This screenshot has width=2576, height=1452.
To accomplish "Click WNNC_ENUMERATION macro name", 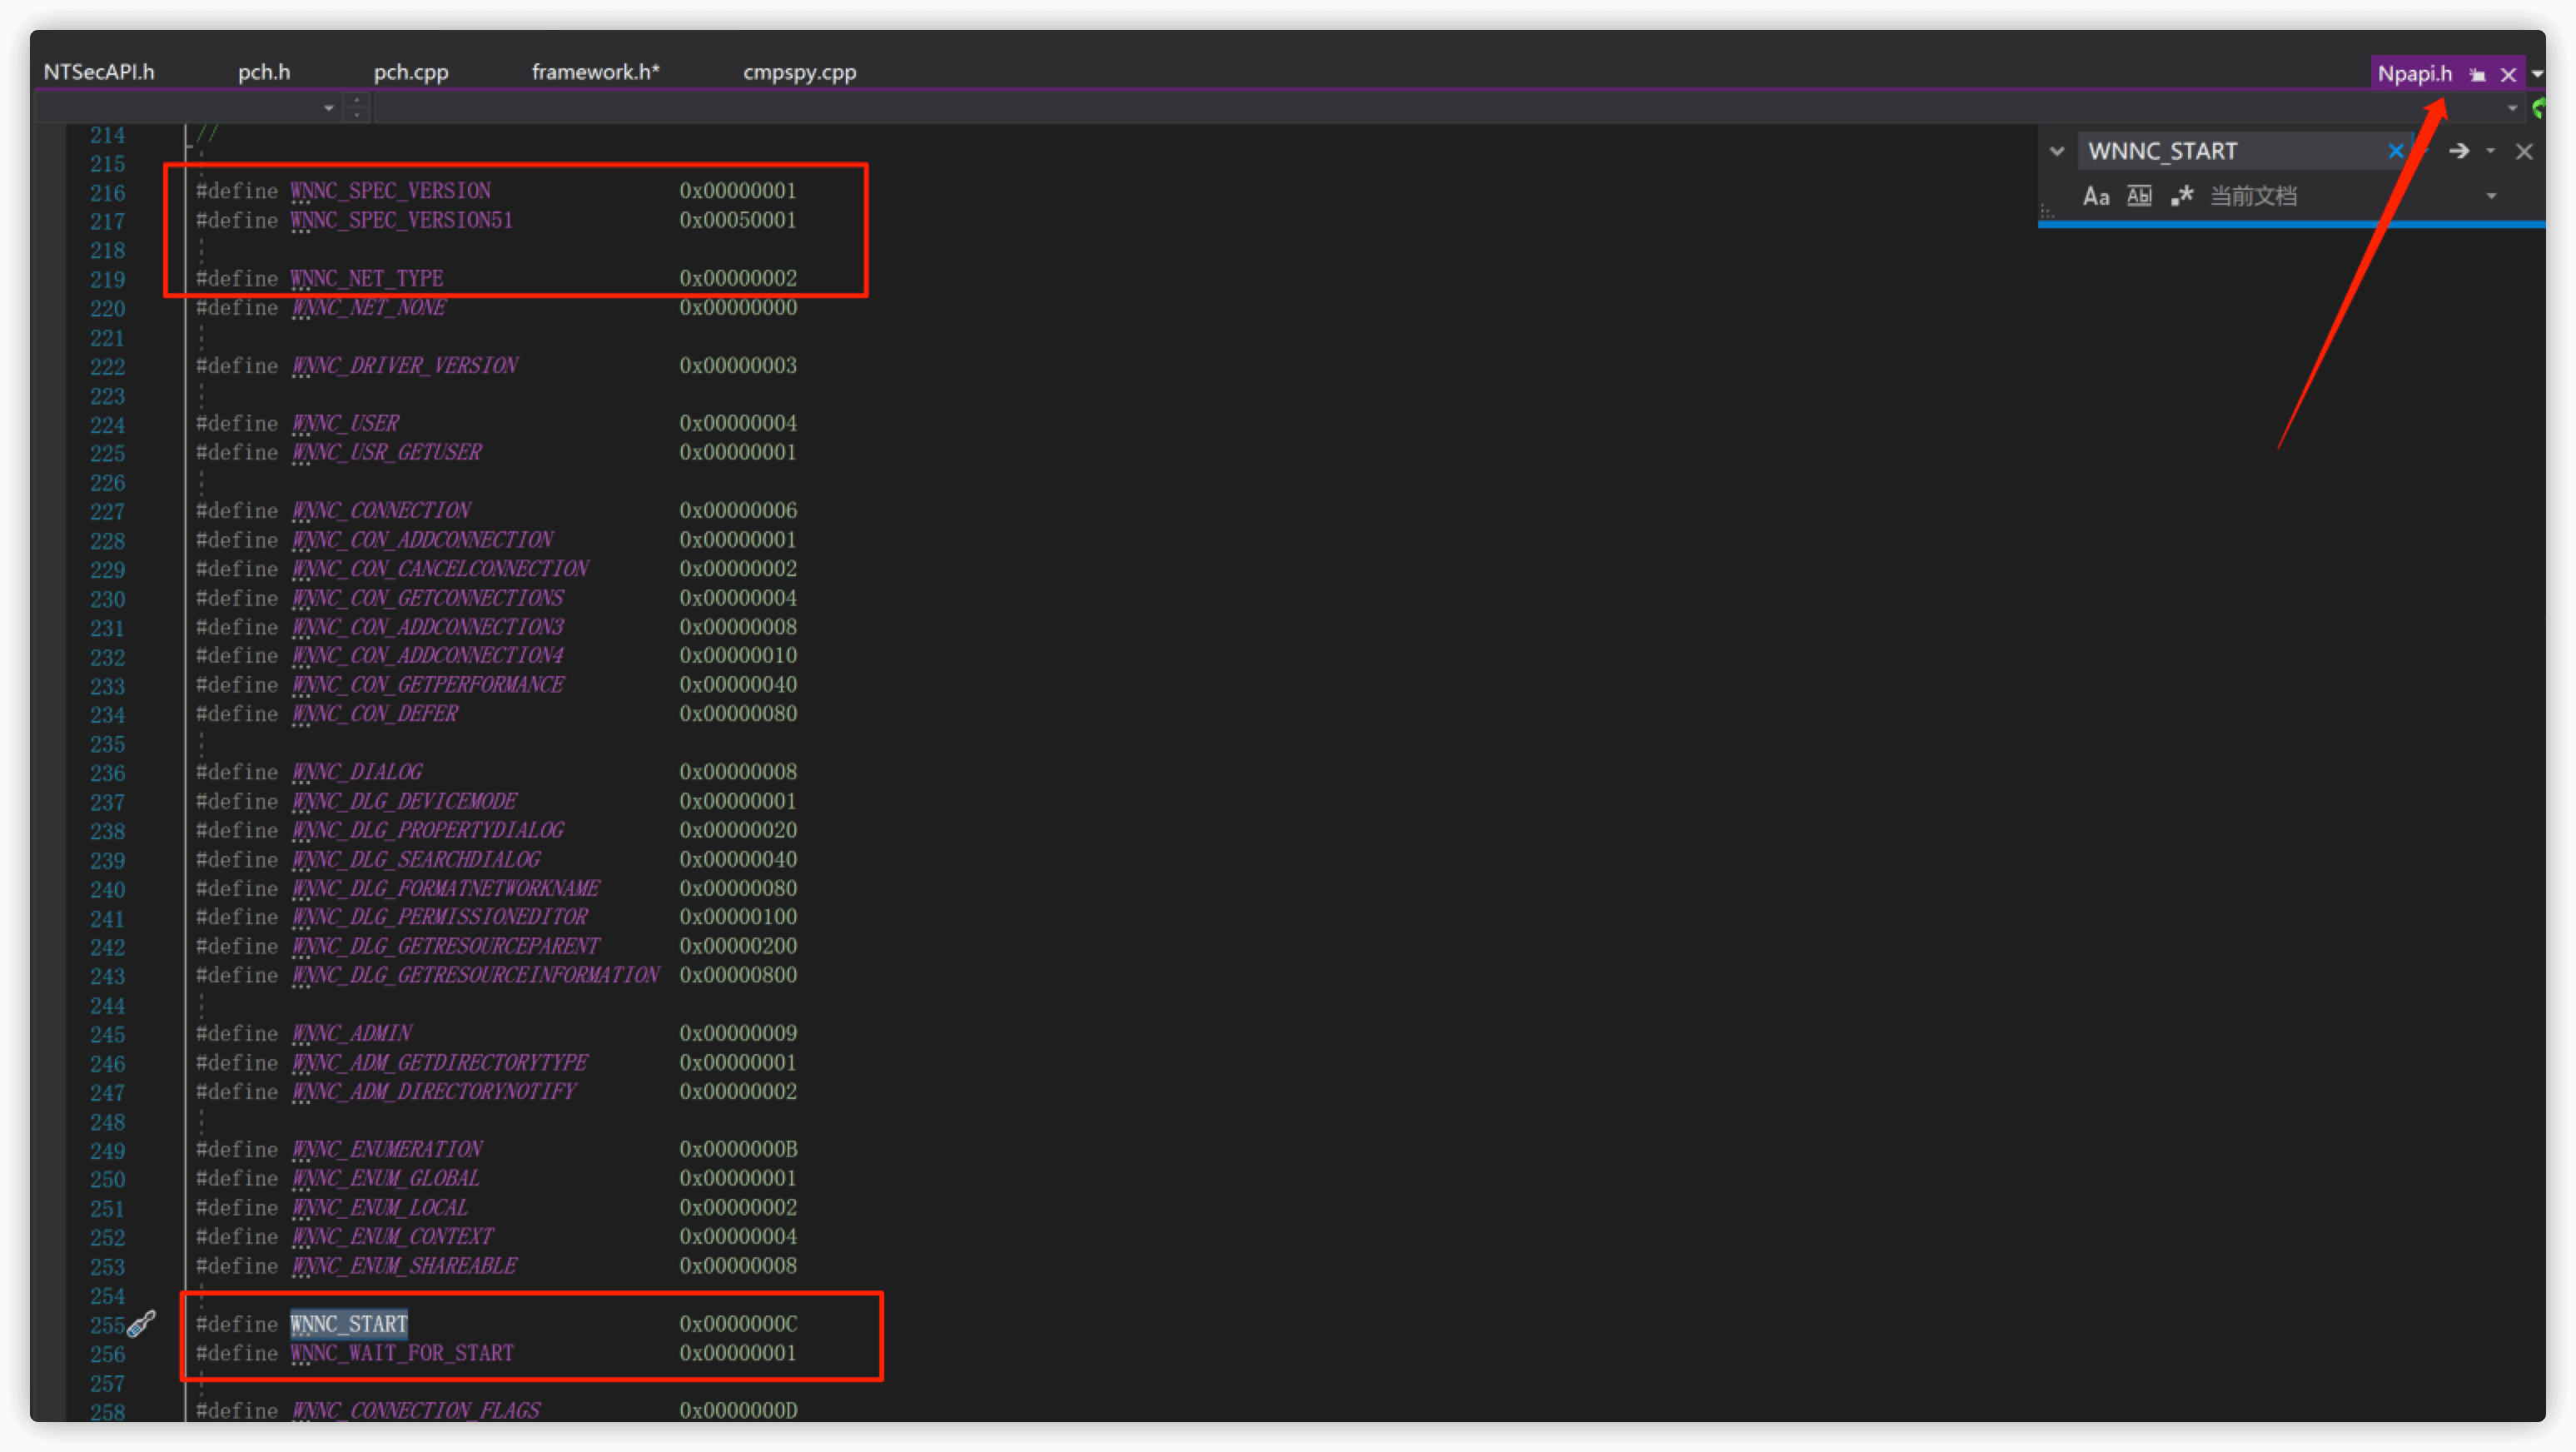I will point(386,1149).
